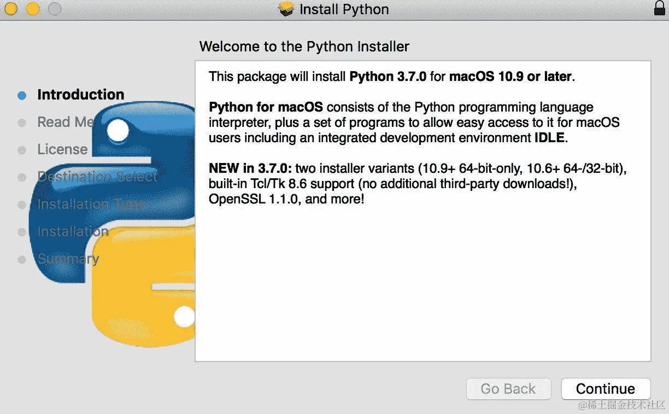The width and height of the screenshot is (669, 414).
Task: Click the 'Welcome to the Python Installer' heading
Action: click(x=304, y=46)
